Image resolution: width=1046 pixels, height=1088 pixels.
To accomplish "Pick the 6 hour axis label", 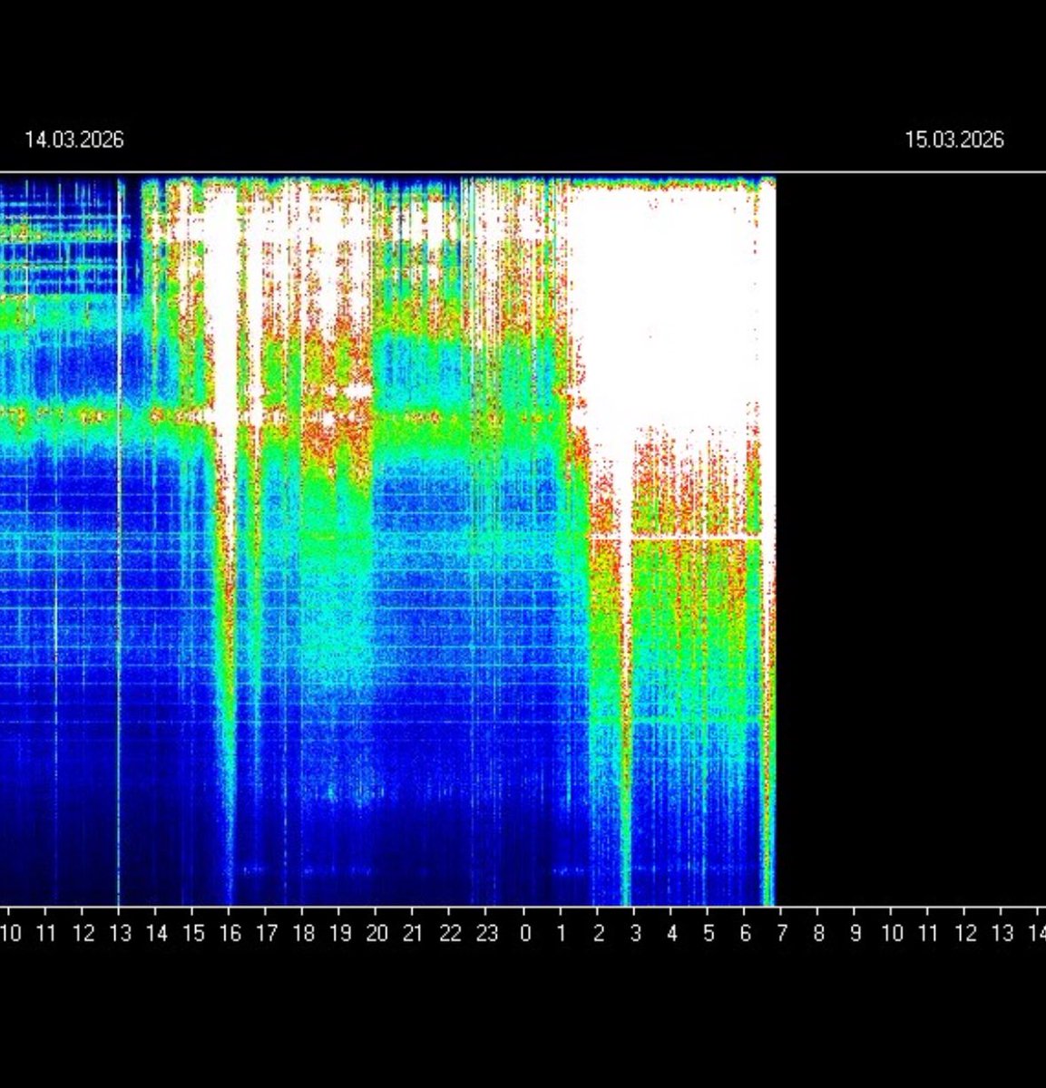I will tap(746, 934).
